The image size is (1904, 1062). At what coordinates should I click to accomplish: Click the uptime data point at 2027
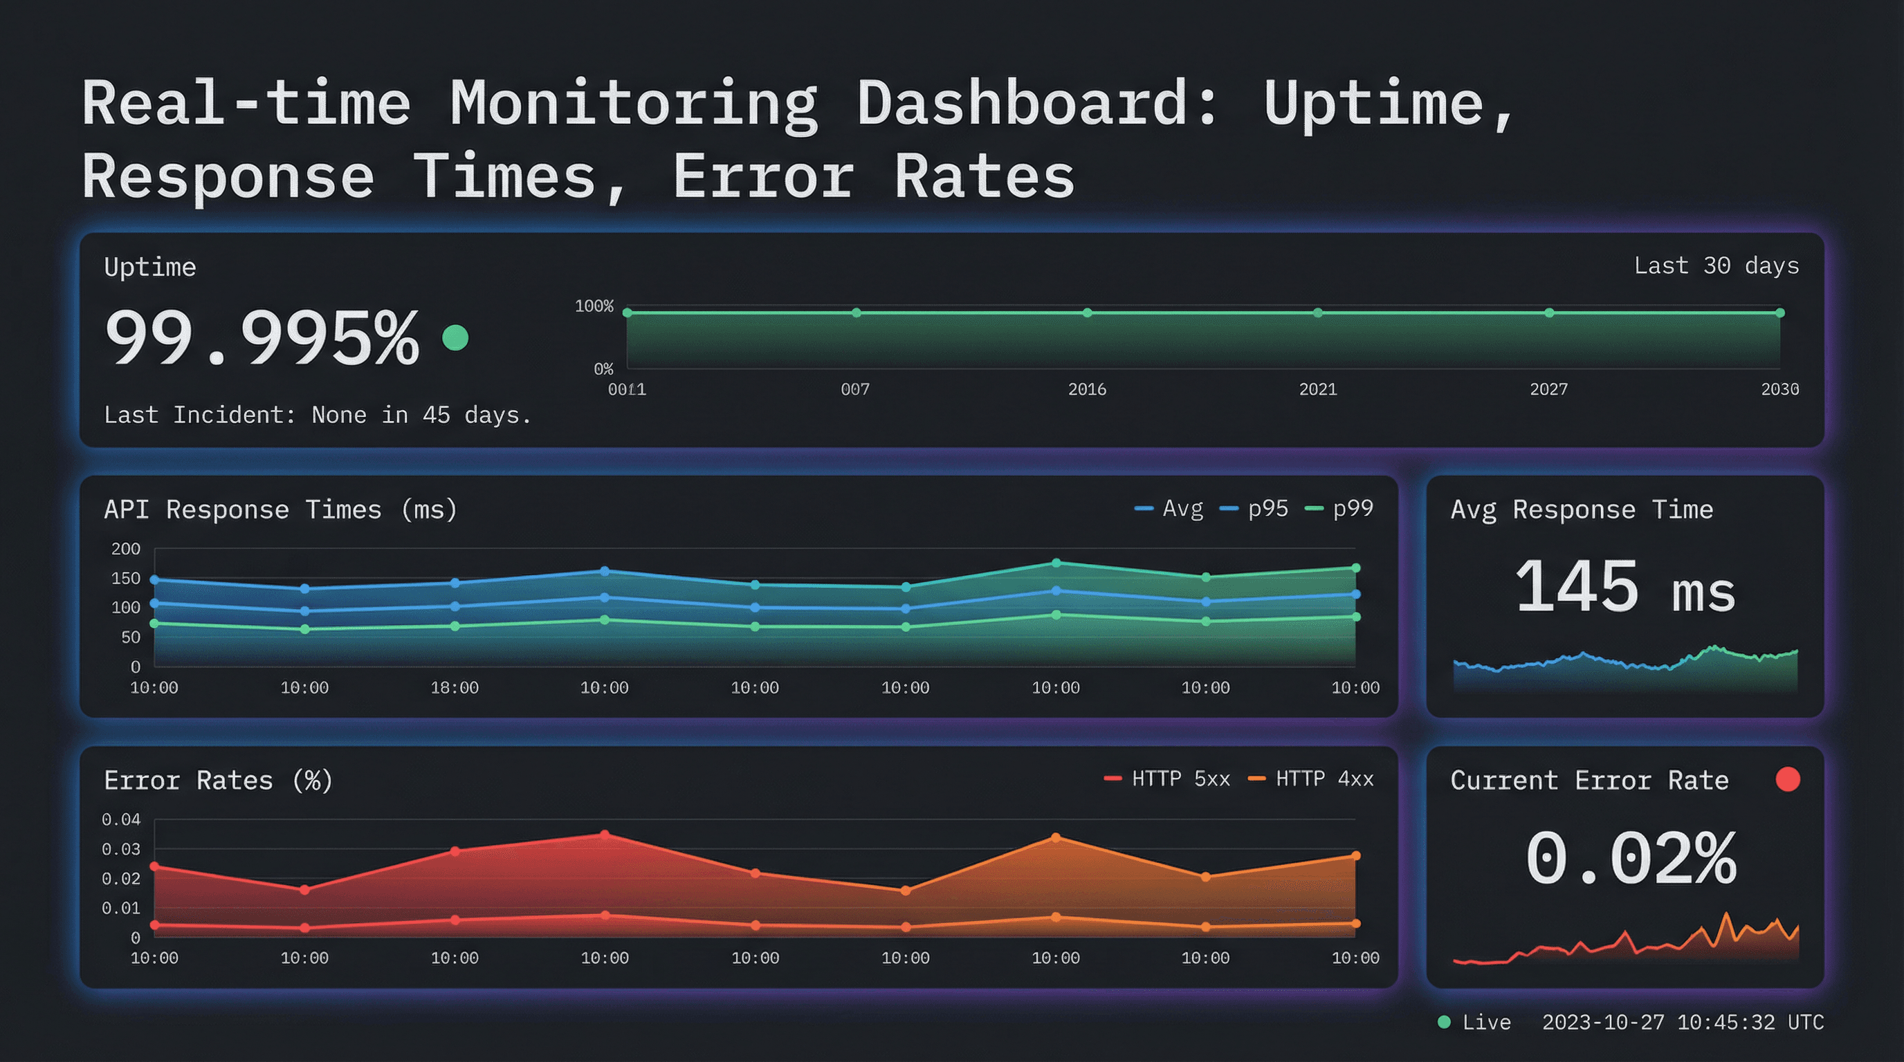(x=1549, y=313)
